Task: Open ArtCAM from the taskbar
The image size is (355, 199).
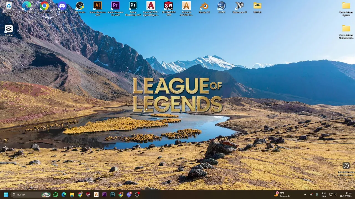Action: pyautogui.click(x=96, y=195)
